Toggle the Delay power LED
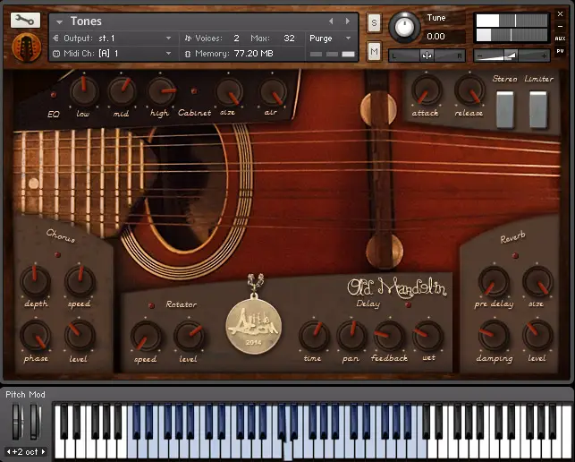Viewport: 575px width, 462px height. tap(408, 304)
